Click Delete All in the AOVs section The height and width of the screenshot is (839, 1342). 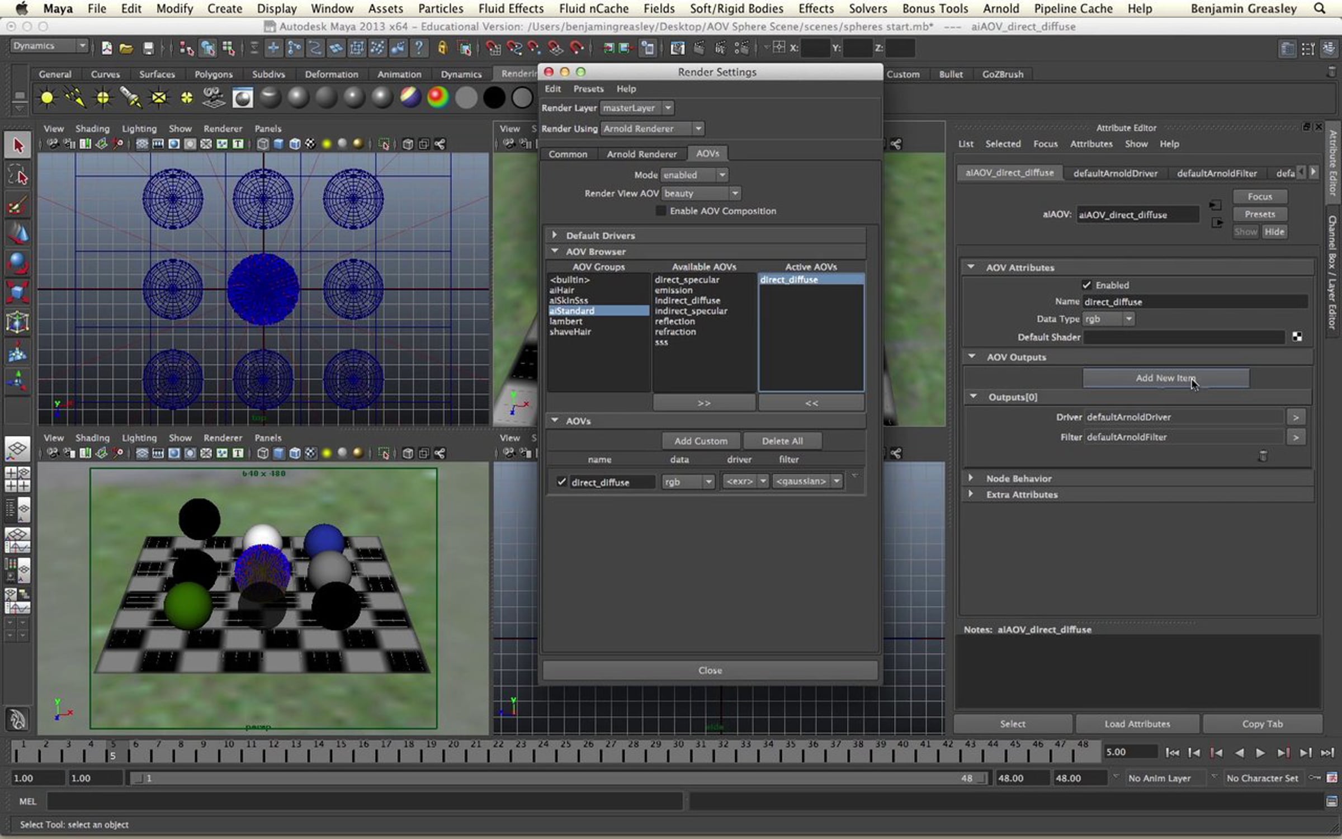(782, 441)
